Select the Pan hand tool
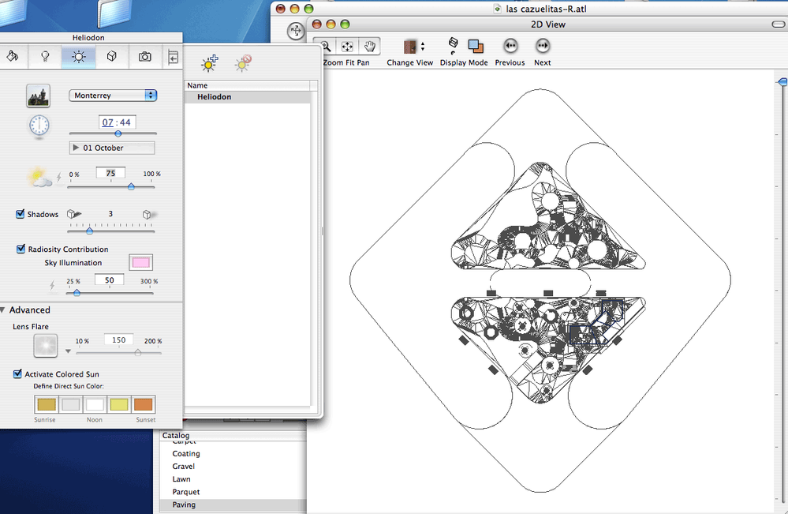The height and width of the screenshot is (514, 788). coord(368,47)
